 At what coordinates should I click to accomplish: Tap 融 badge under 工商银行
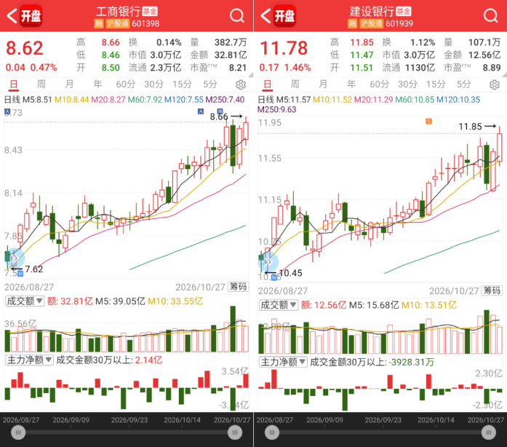99,23
